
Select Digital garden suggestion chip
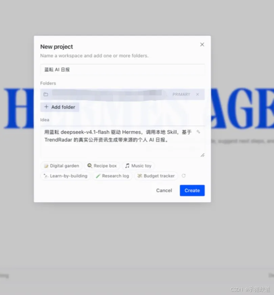[x=61, y=166]
